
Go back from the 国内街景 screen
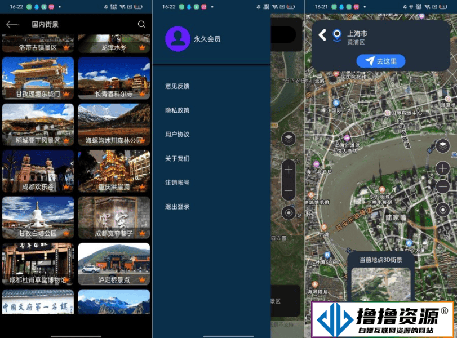coord(12,24)
